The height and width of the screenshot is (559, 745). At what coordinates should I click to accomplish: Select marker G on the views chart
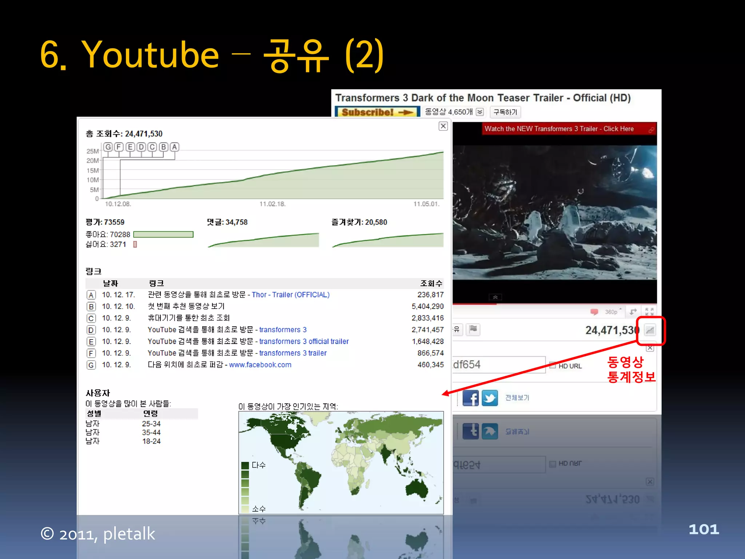coord(108,147)
